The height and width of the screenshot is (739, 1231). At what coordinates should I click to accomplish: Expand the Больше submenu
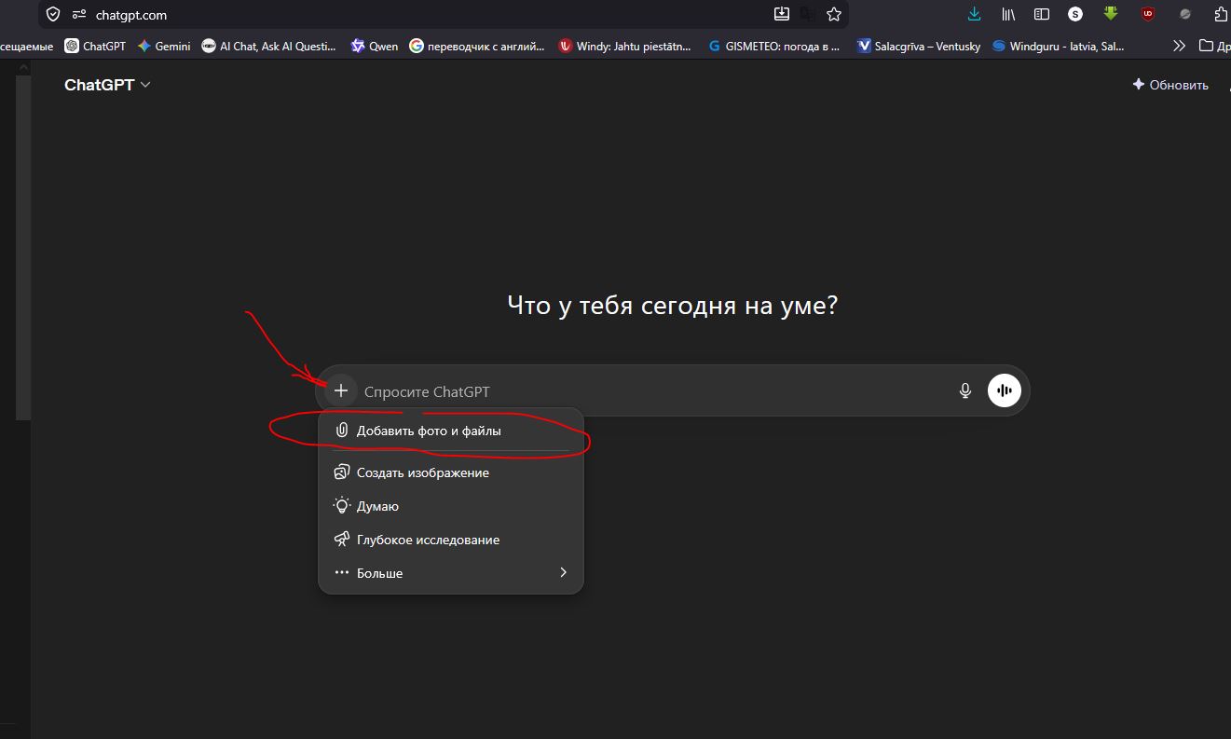[x=451, y=573]
